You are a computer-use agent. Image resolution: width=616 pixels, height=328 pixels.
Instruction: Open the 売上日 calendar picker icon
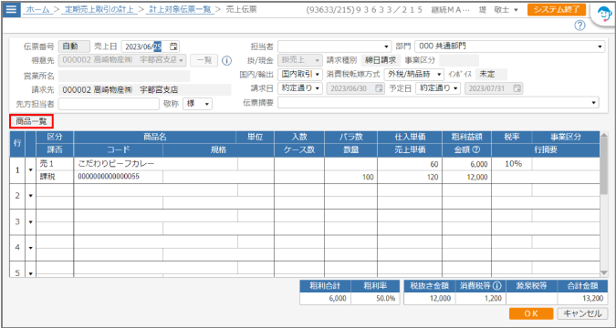[x=173, y=46]
